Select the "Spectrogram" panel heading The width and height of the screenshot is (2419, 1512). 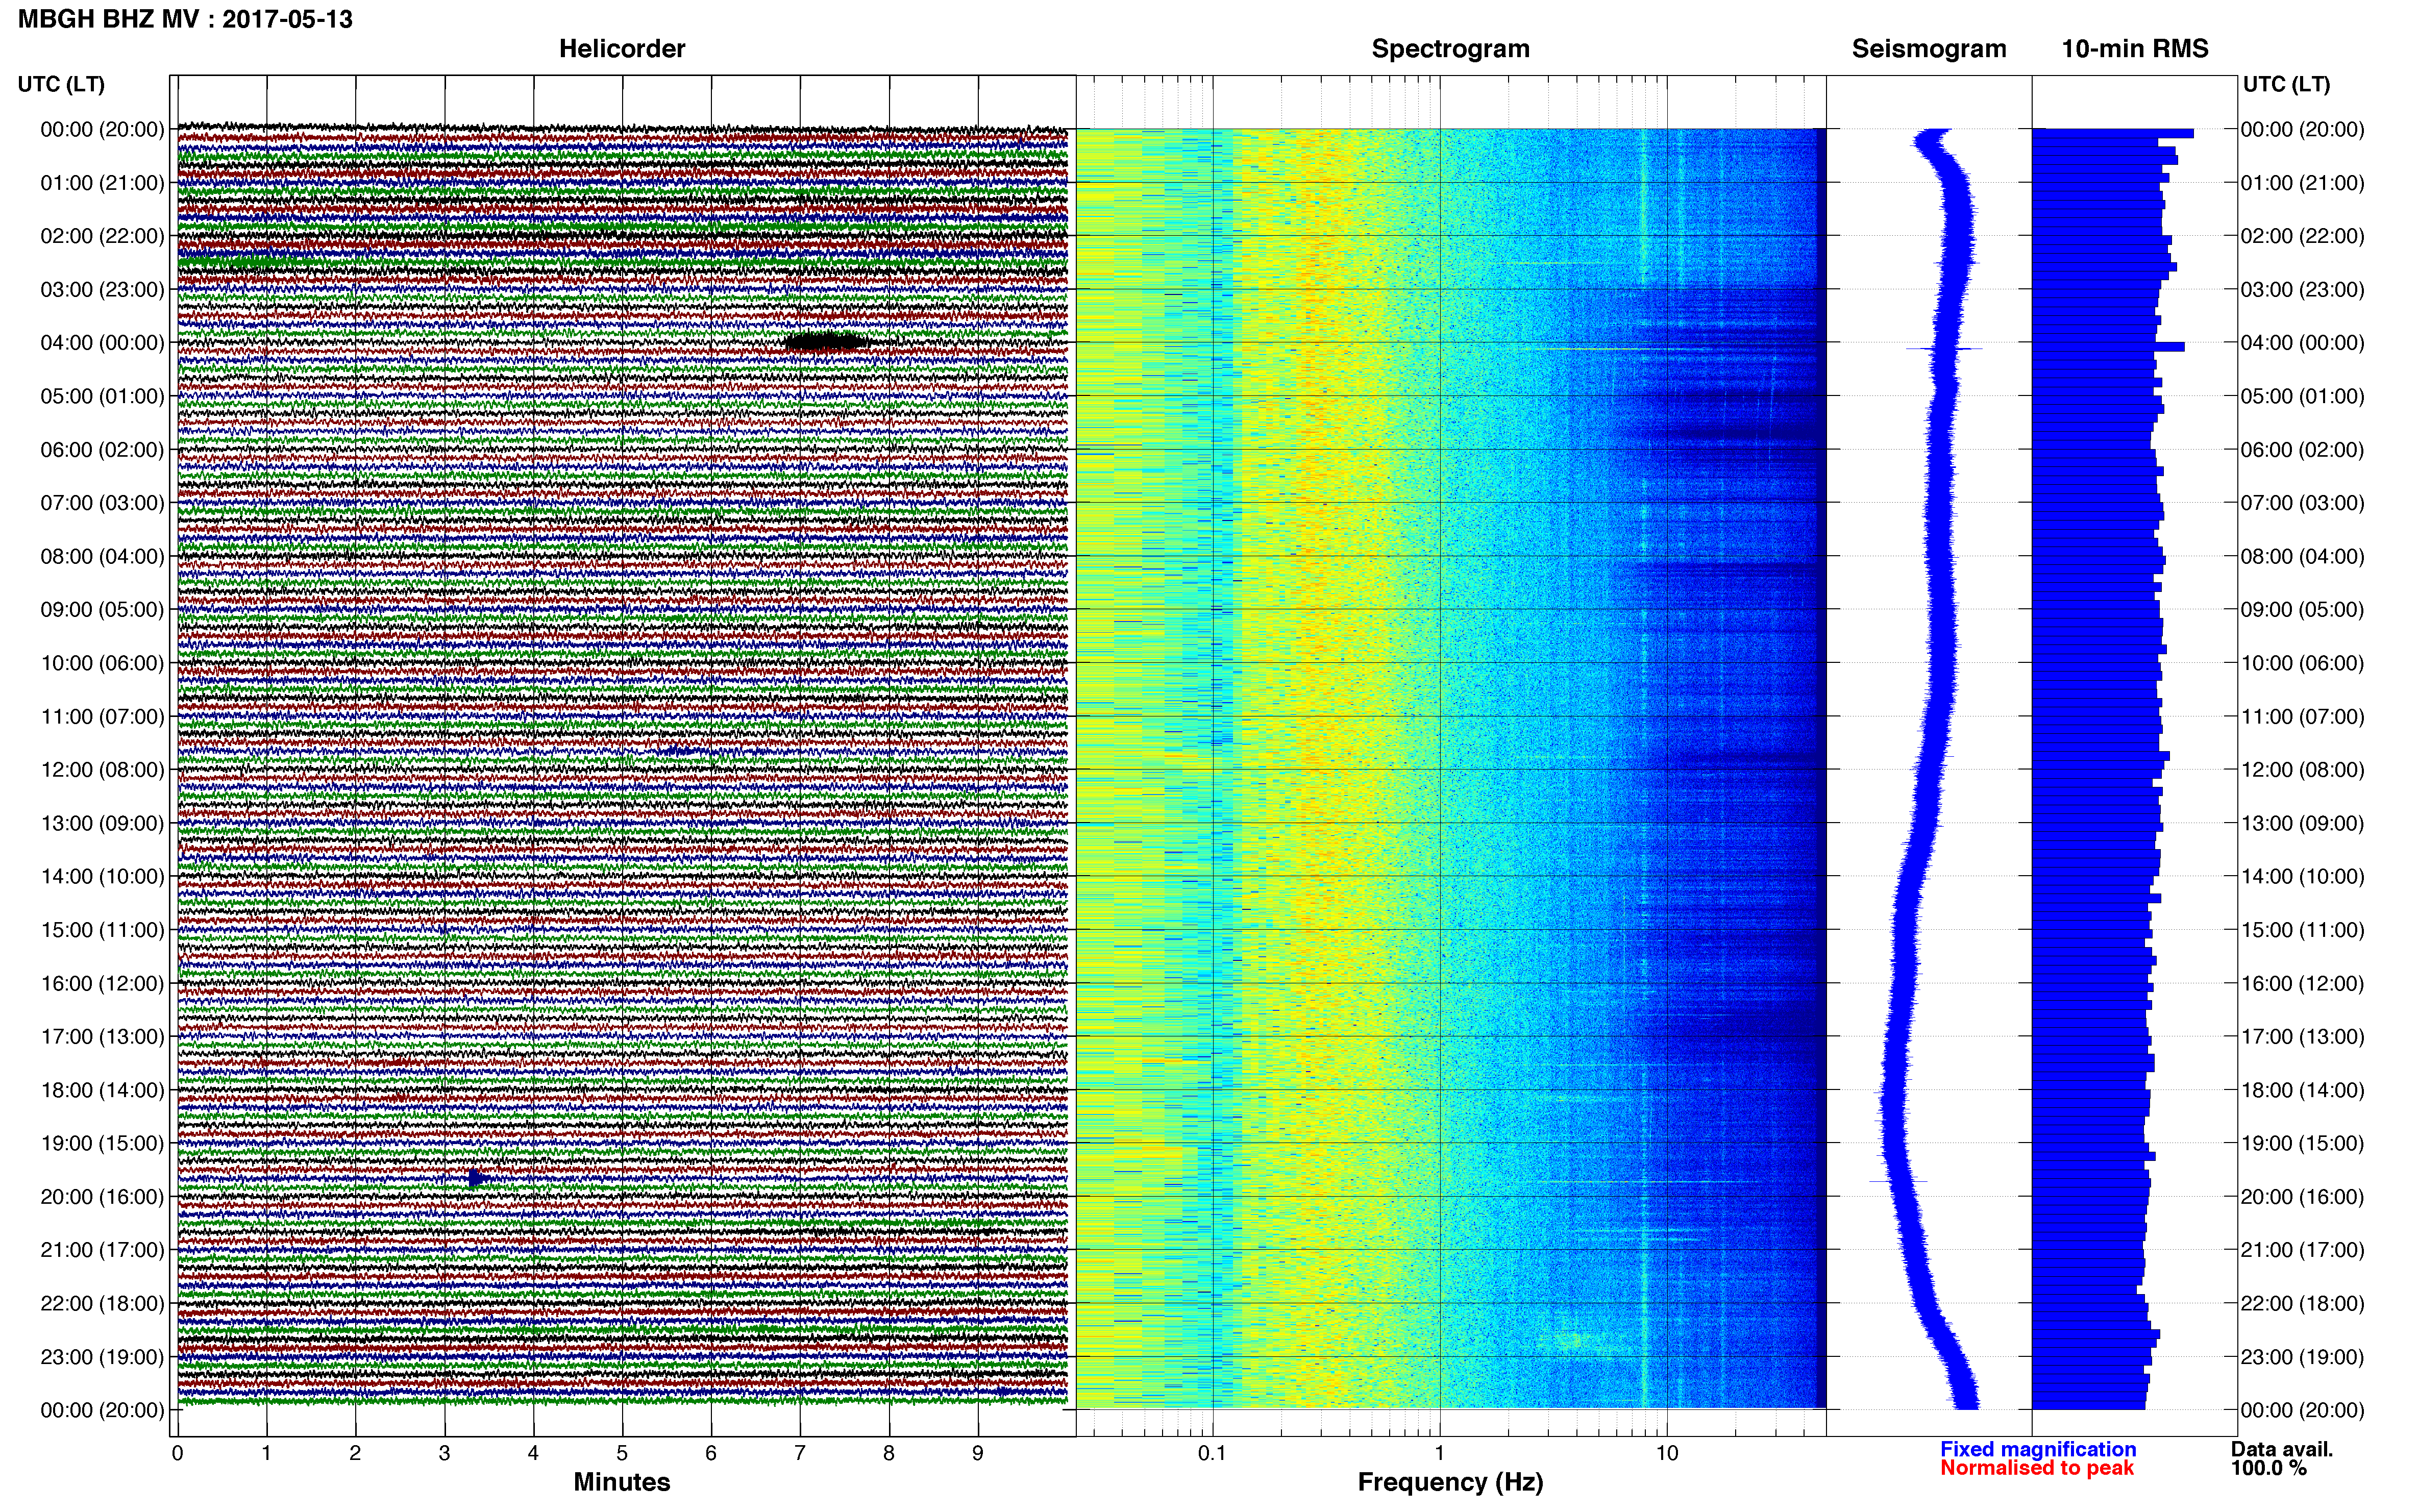click(x=1450, y=49)
